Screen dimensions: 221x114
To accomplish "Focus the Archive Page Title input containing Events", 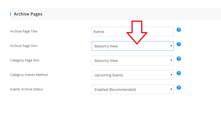I will [133, 31].
